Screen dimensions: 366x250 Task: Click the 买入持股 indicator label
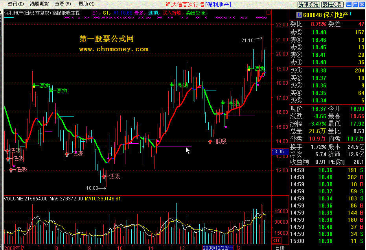pyautogui.click(x=173, y=13)
